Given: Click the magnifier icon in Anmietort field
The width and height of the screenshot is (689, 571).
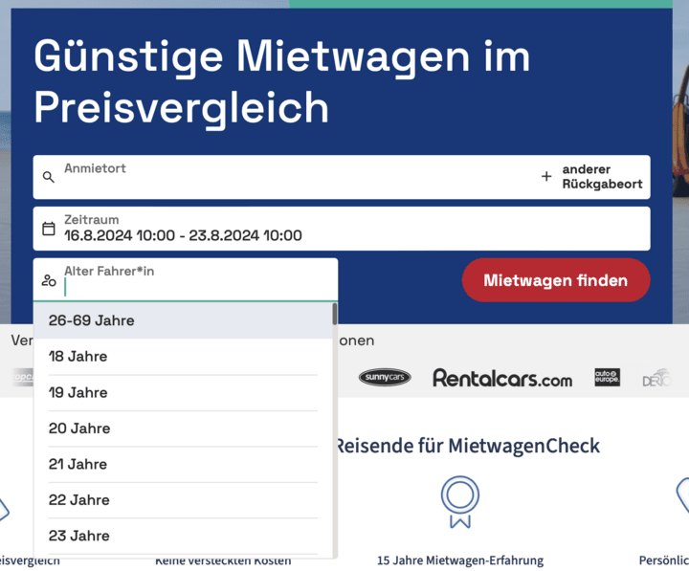Looking at the screenshot, I should tap(49, 177).
